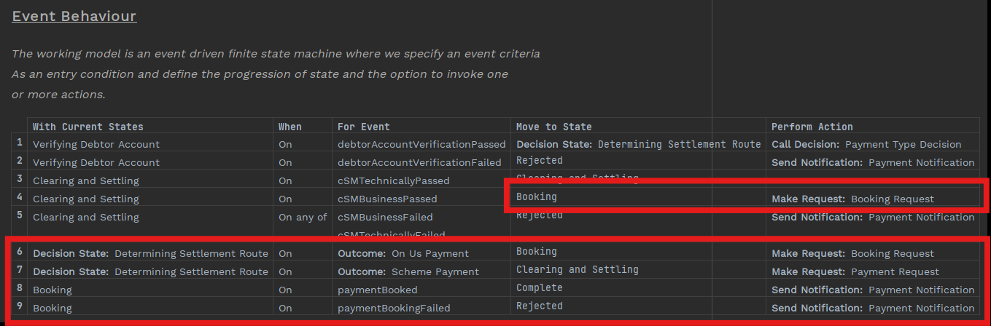Click the cSMBusinessFailed event entry
The image size is (991, 326).
385,217
